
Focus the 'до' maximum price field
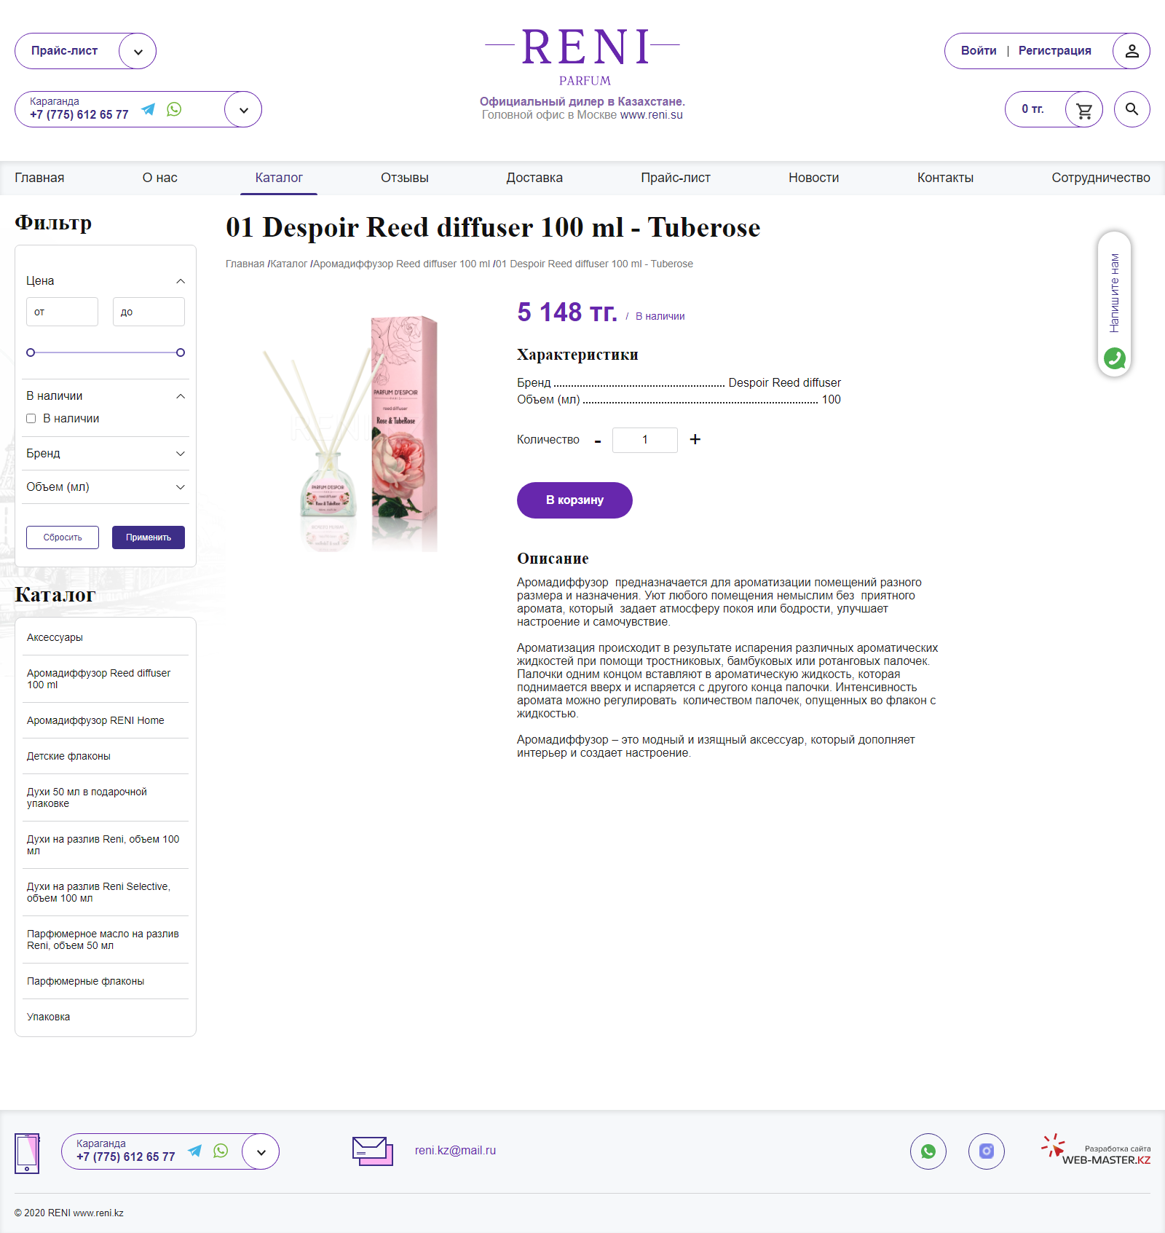coord(149,312)
